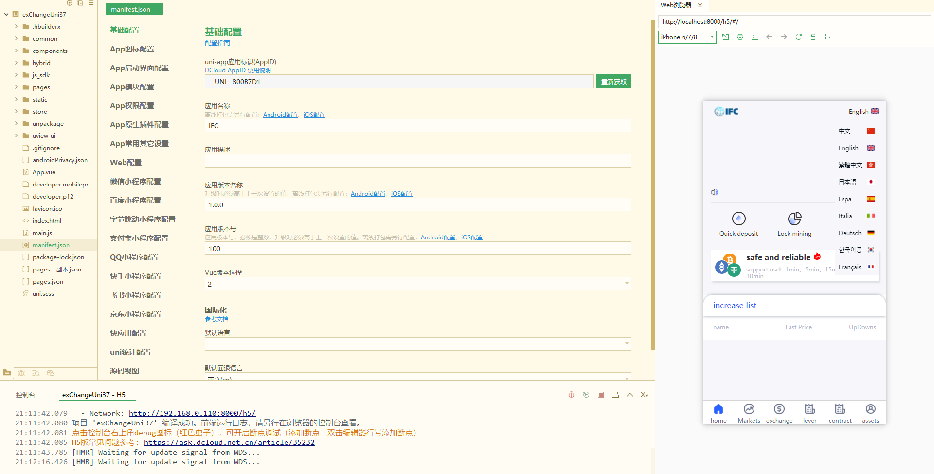Click the red debug bug icon in console
Image resolution: width=934 pixels, height=474 pixels.
[x=571, y=395]
